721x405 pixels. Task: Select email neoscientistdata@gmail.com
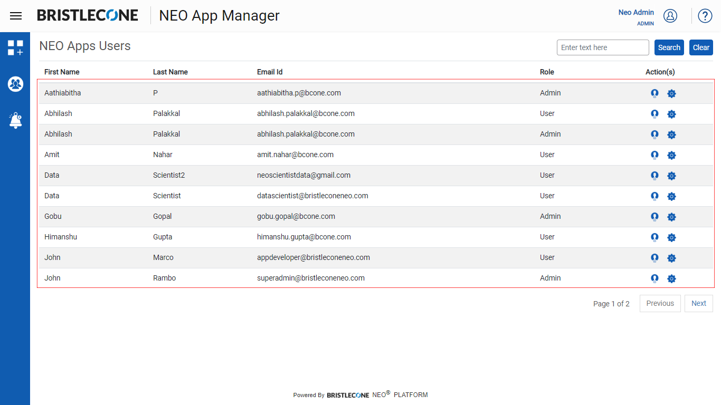pos(303,175)
